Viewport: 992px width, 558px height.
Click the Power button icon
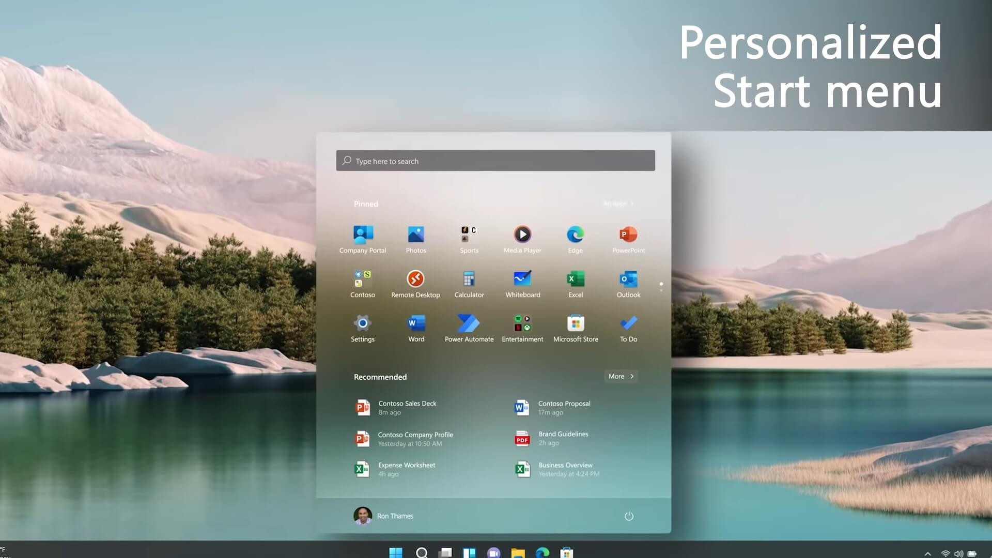628,516
